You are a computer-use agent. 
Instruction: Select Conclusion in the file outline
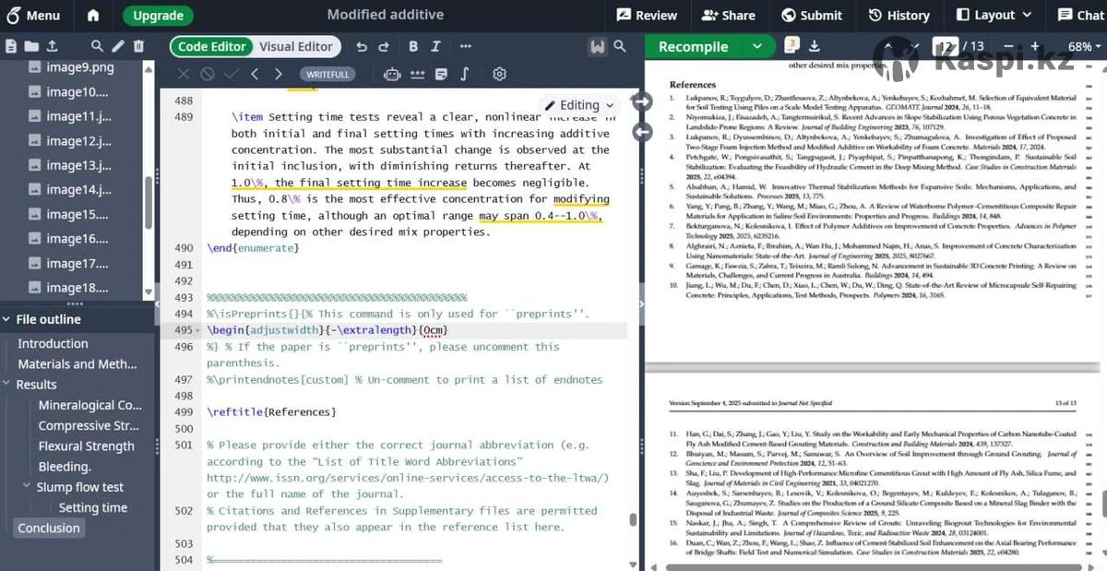[49, 528]
